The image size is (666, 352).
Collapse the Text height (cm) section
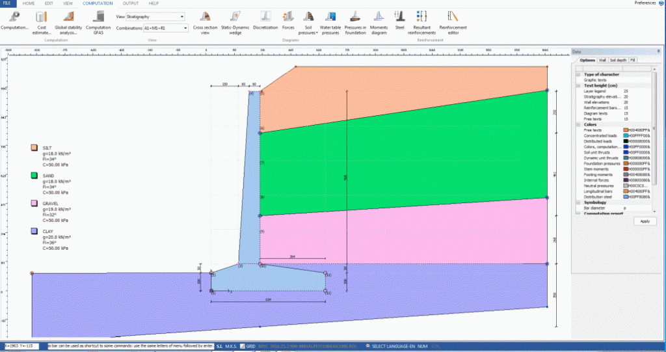(578, 85)
